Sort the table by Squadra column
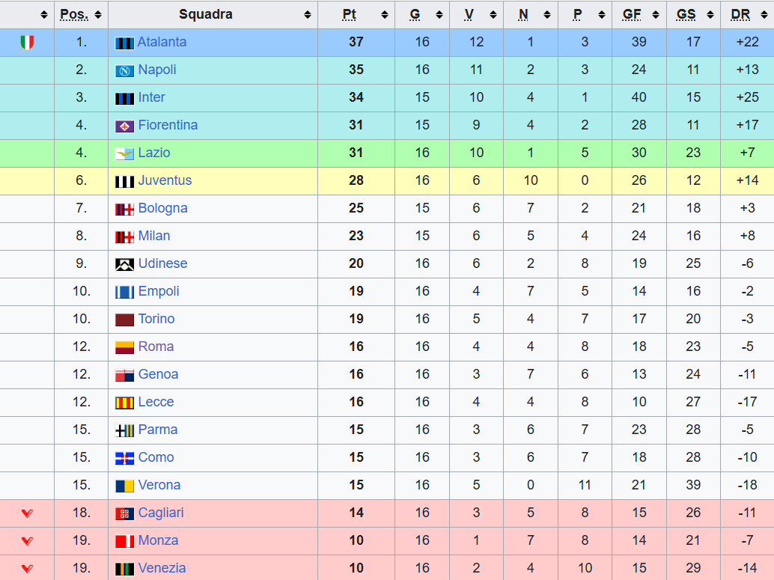 point(308,15)
